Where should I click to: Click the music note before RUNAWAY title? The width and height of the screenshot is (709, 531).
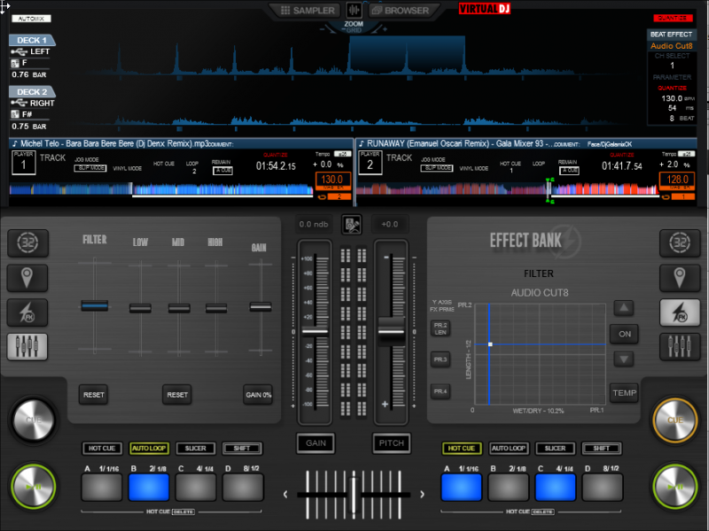362,143
